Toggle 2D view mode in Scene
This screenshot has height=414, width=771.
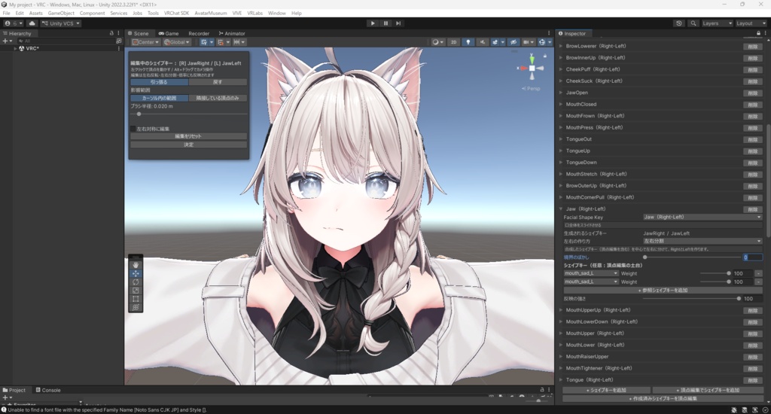[x=453, y=42]
